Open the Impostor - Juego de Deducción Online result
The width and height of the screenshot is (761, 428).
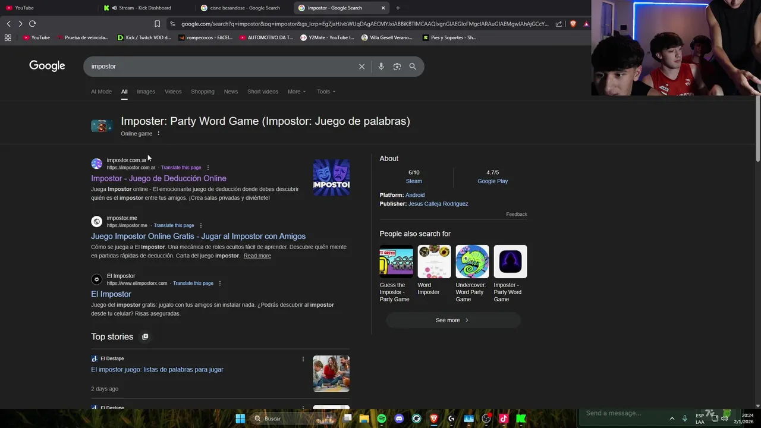point(159,178)
